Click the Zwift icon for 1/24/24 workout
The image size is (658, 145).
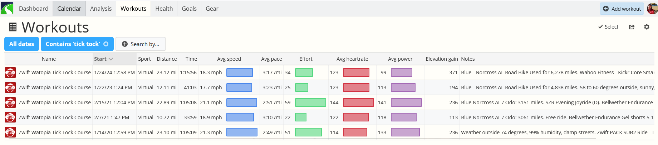click(x=10, y=72)
